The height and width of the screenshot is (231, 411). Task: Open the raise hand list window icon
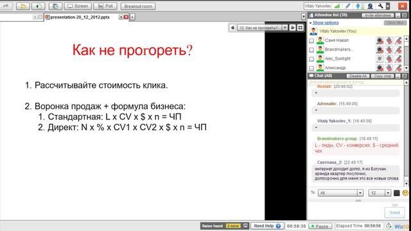click(245, 226)
